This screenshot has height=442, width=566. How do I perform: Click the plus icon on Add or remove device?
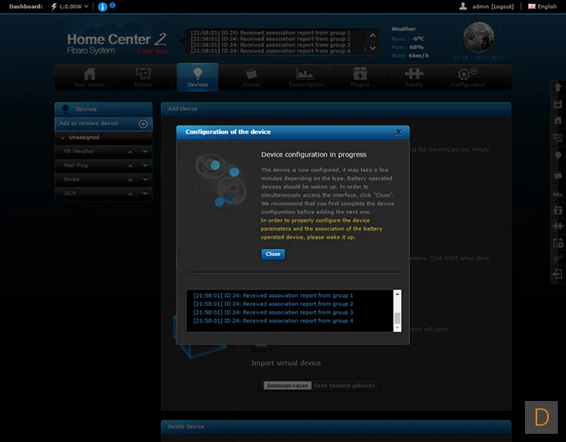(143, 124)
